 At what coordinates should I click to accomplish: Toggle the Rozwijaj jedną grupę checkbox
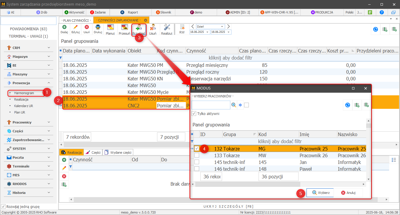tap(4, 206)
